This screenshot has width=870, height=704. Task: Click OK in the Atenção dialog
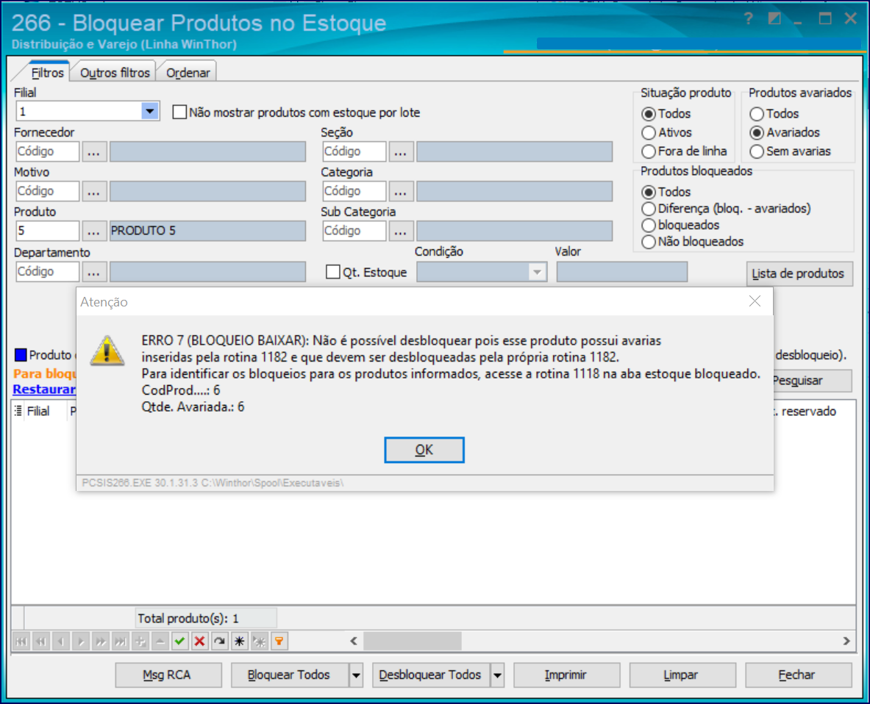[424, 450]
